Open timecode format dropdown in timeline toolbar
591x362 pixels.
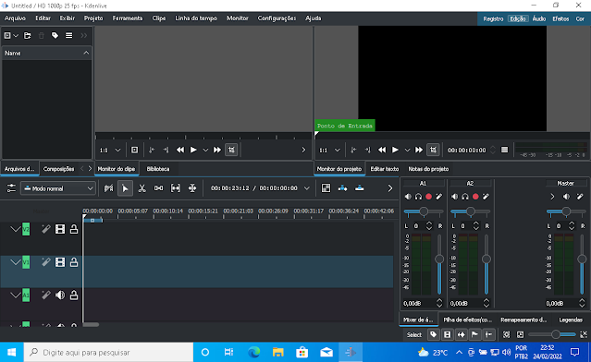coord(307,188)
